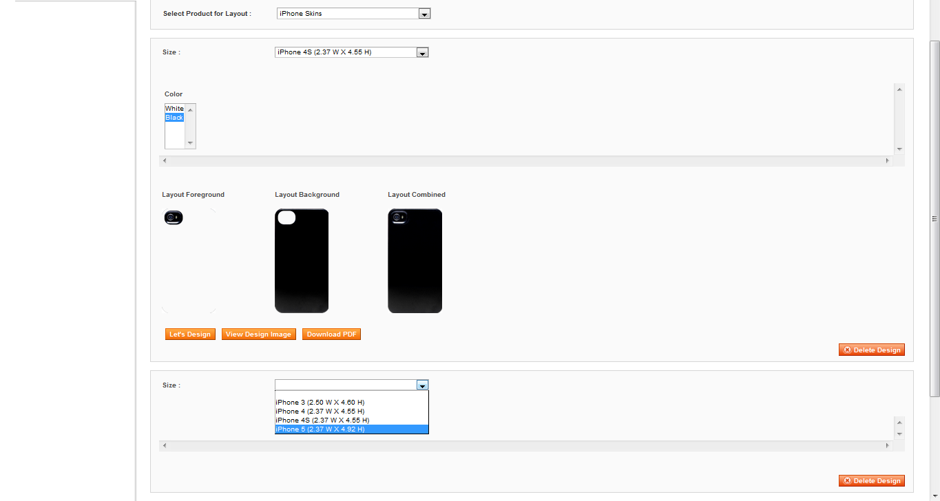The image size is (940, 501).
Task: Click the first color panel's vertical scroll down arrow
Action: [899, 149]
